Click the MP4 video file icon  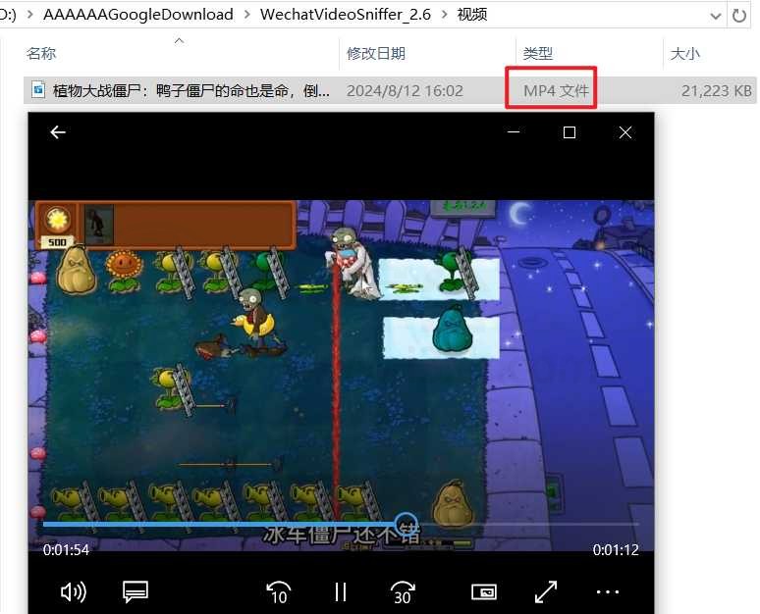[38, 90]
